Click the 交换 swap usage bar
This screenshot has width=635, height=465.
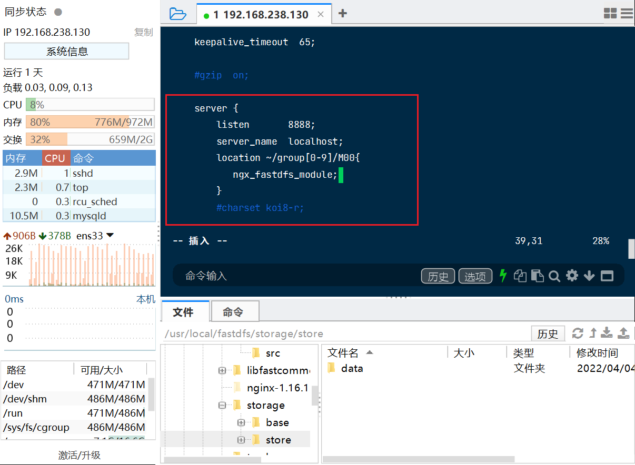pyautogui.click(x=90, y=139)
